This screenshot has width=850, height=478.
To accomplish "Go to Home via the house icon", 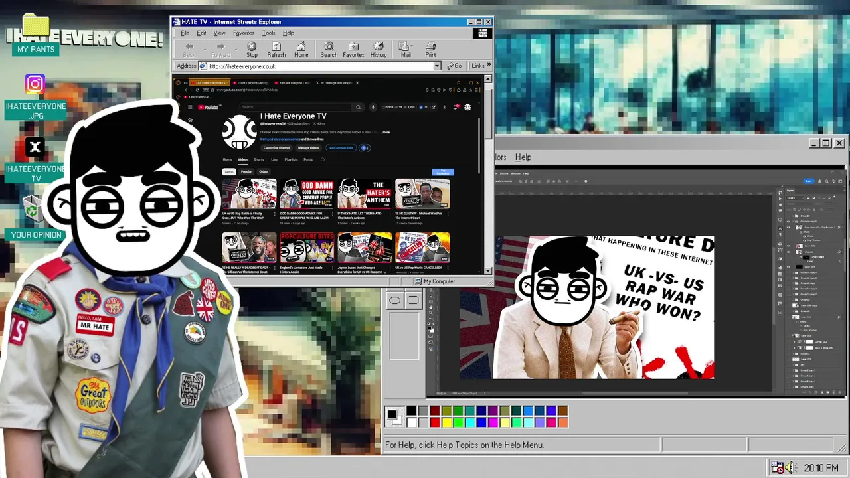I will 301,50.
